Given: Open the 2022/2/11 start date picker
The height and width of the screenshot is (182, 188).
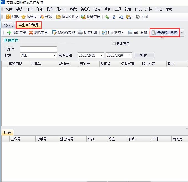Looking at the screenshot, I should (101, 55).
